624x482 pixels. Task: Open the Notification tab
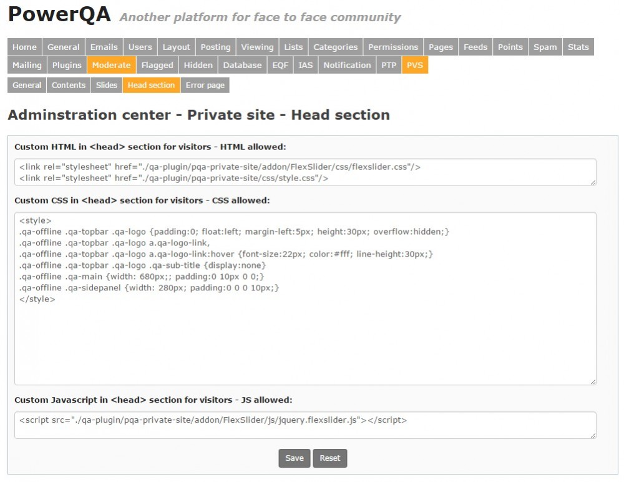(x=347, y=65)
